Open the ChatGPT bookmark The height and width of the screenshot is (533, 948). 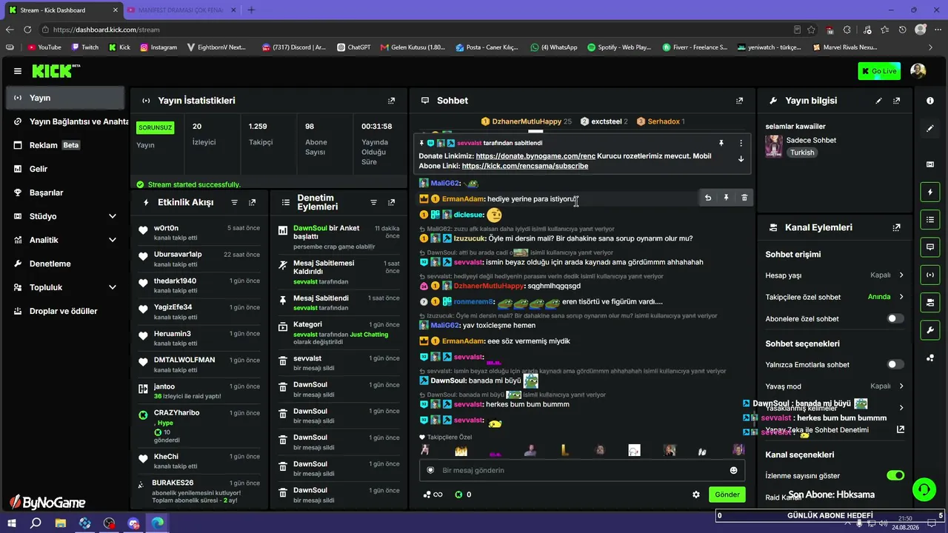353,47
